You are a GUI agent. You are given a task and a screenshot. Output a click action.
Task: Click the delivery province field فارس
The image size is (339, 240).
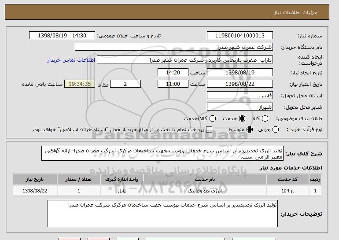click(x=240, y=96)
